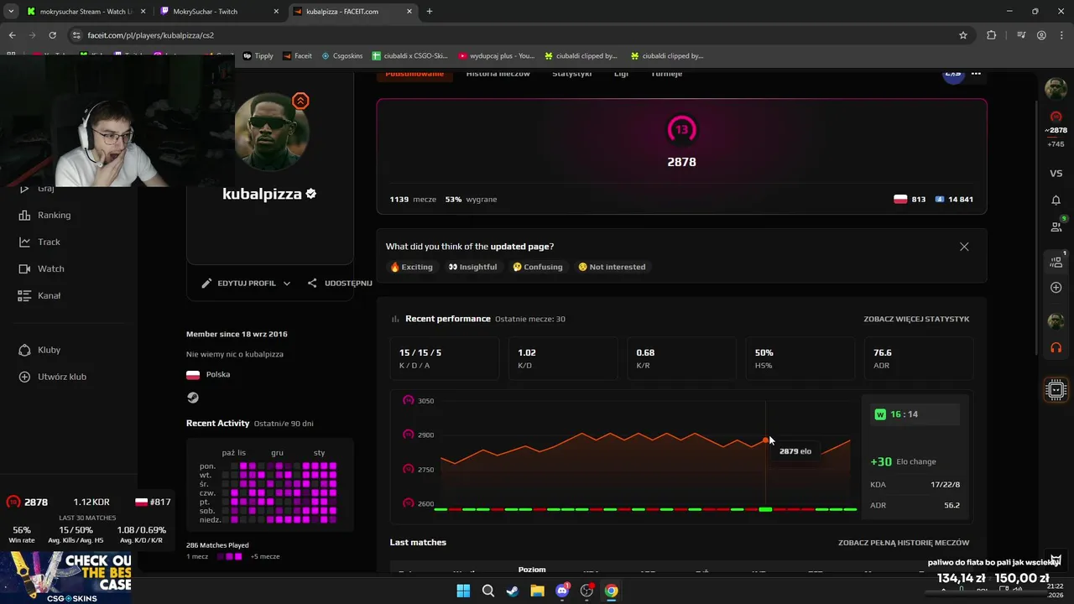Open VS matchmaking in right sidebar
This screenshot has width=1074, height=604.
click(x=1056, y=174)
